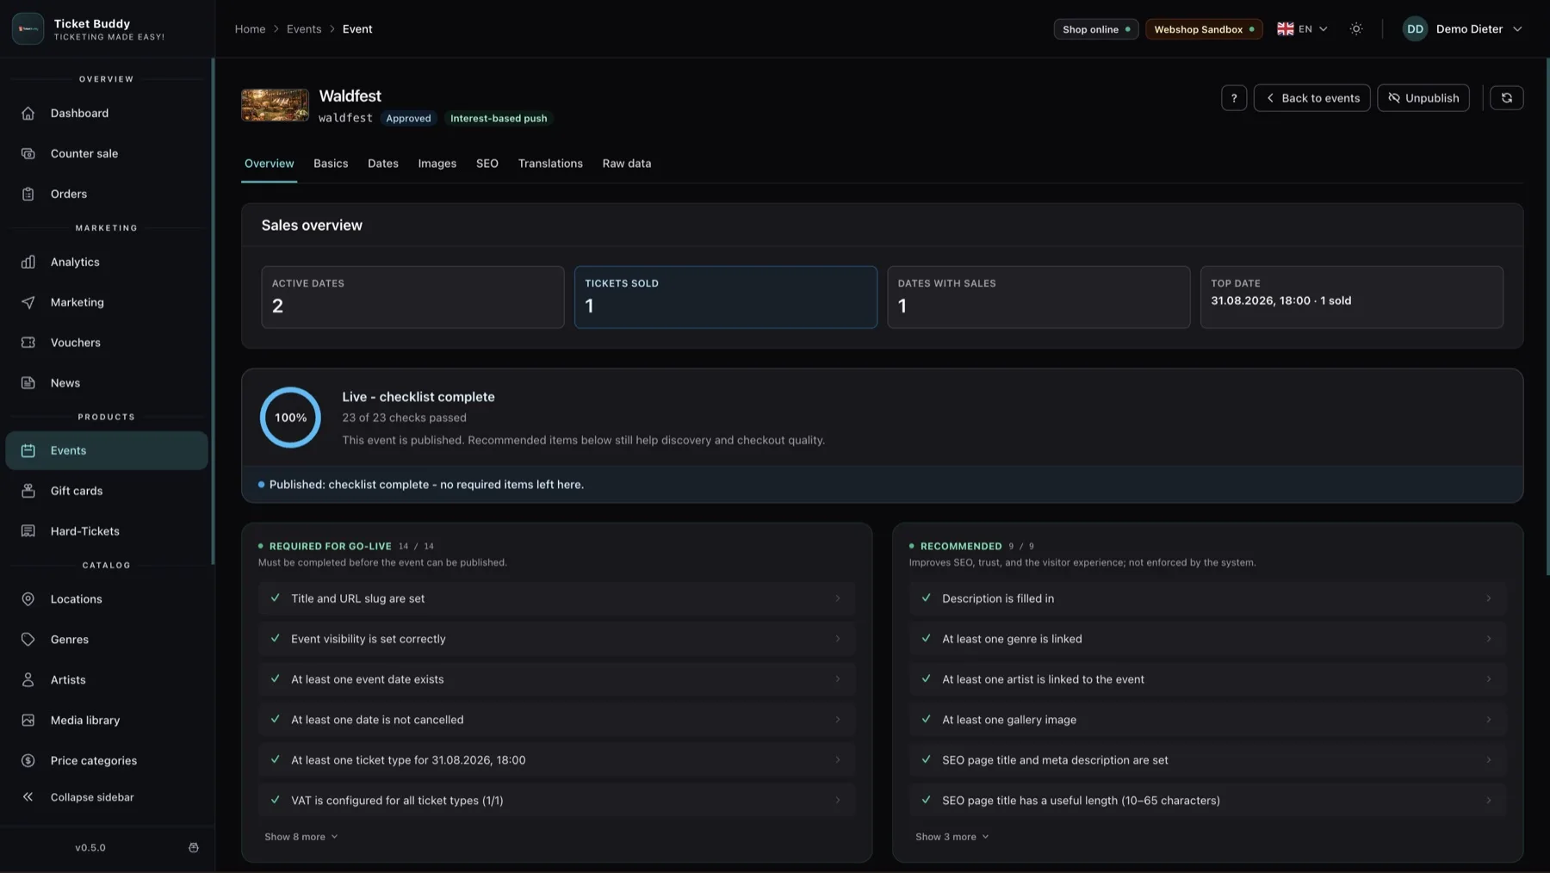This screenshot has width=1550, height=873.
Task: Click the Locations pin icon
Action: click(28, 599)
